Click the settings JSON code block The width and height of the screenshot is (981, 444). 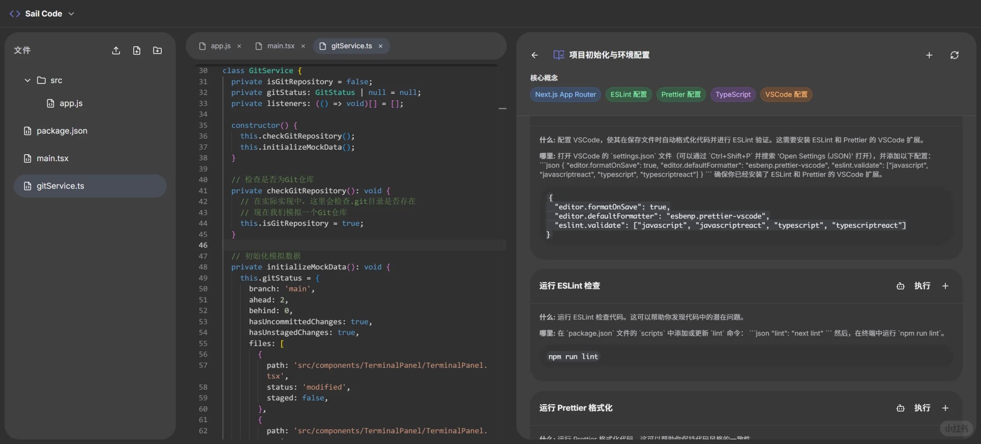[746, 216]
